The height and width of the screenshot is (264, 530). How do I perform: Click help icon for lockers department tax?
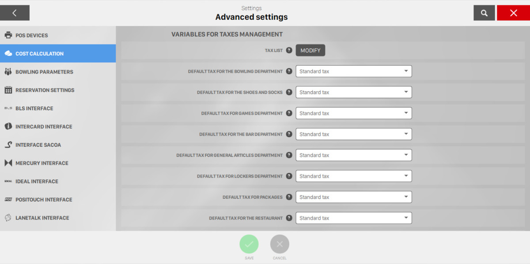[x=289, y=176]
